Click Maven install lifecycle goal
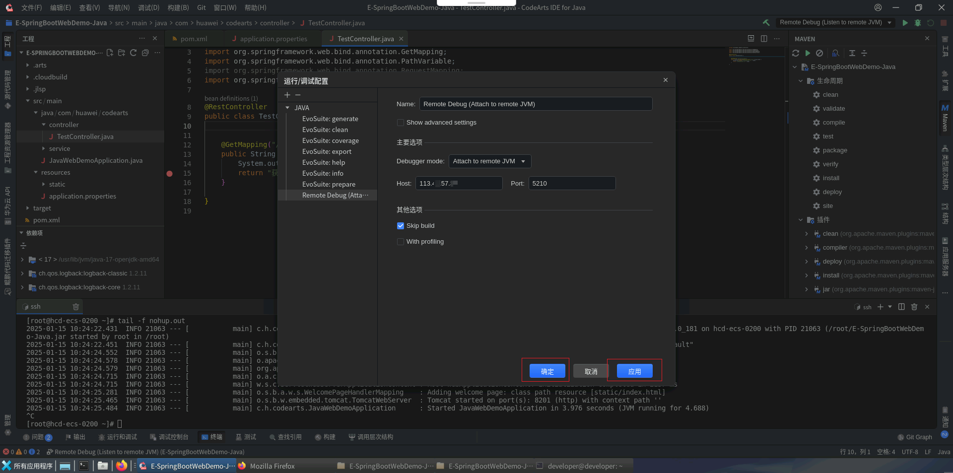The width and height of the screenshot is (953, 473). pos(831,178)
